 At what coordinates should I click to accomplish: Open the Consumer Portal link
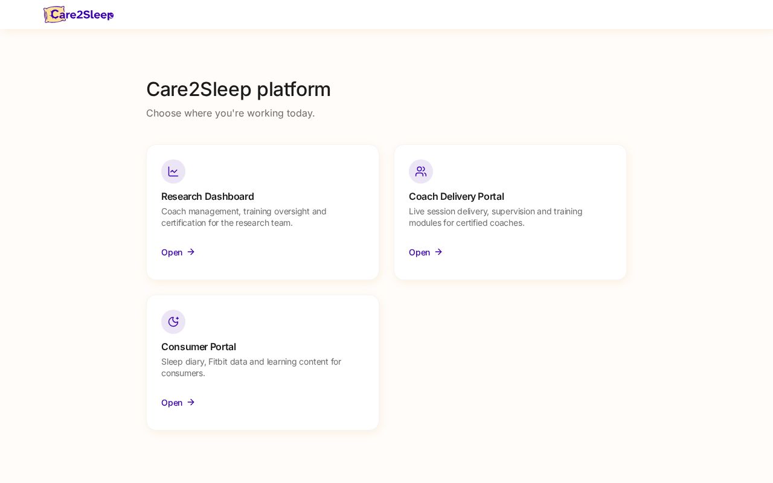(178, 403)
